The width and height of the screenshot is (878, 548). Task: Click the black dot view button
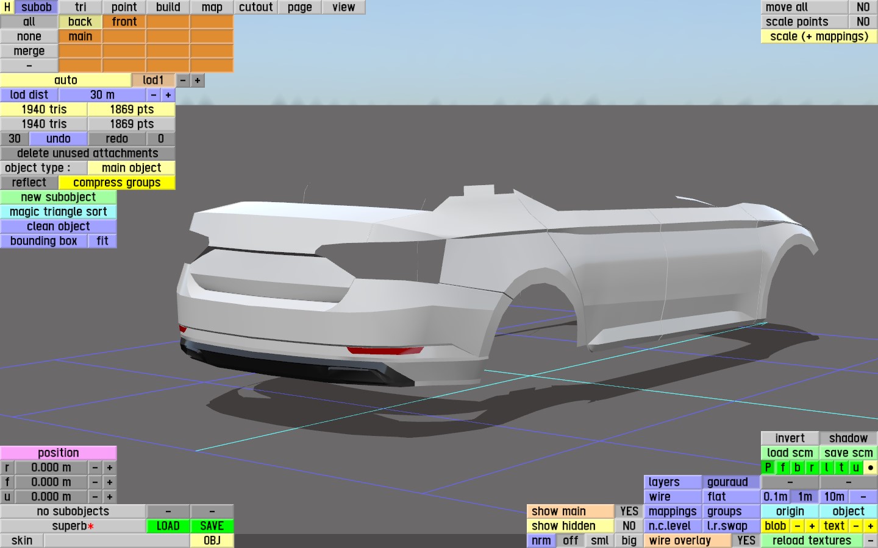[x=871, y=468]
